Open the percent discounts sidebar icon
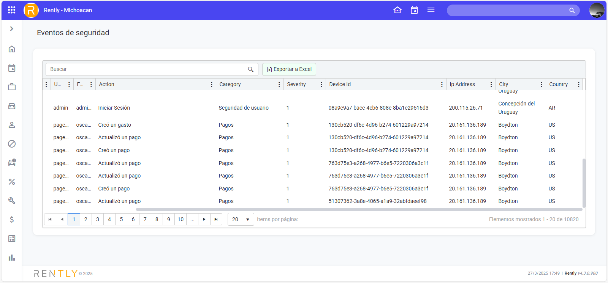 (12, 182)
